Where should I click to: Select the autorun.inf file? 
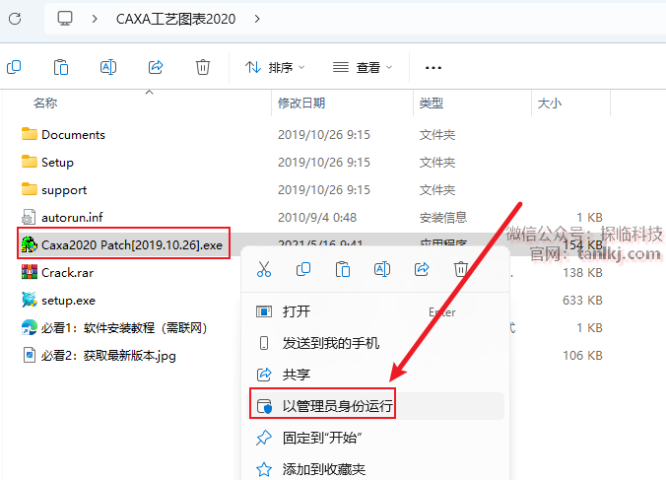72,218
